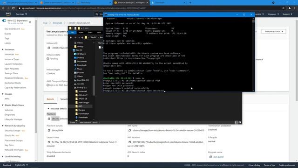Close the New EC2 Experience notice
This screenshot has width=298, height=168.
[x=30, y=22]
